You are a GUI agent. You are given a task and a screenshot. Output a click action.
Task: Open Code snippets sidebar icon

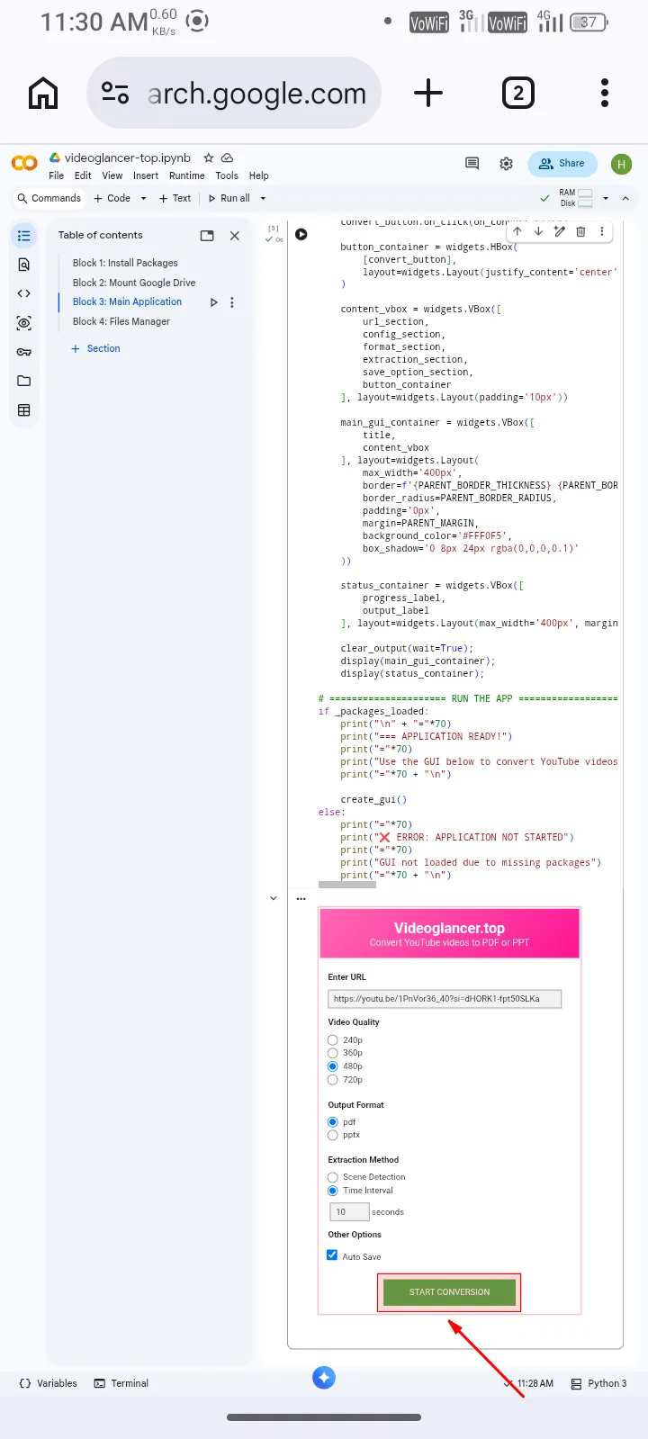pos(24,293)
